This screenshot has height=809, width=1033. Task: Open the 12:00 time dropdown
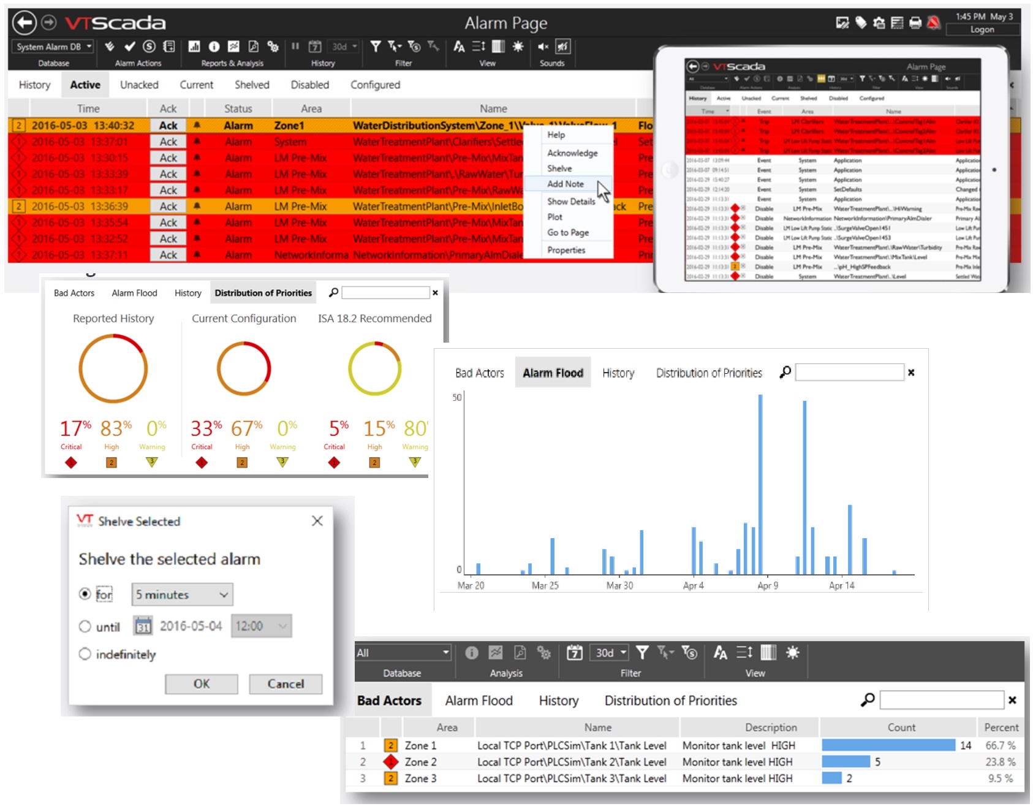tap(262, 626)
